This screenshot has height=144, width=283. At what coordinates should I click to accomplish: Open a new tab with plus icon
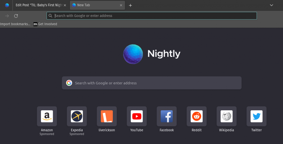[x=130, y=6]
